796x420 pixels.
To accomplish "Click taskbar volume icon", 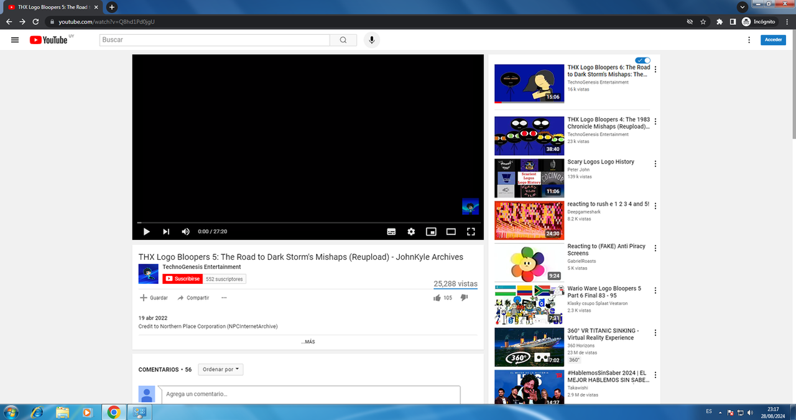I will pyautogui.click(x=750, y=412).
